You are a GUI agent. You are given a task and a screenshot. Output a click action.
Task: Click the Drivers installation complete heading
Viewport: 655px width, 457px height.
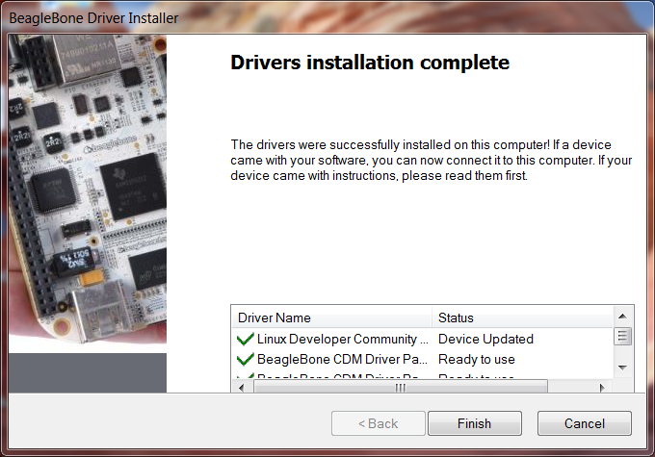coord(370,63)
